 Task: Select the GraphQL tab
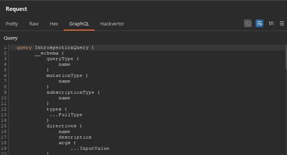[79, 24]
